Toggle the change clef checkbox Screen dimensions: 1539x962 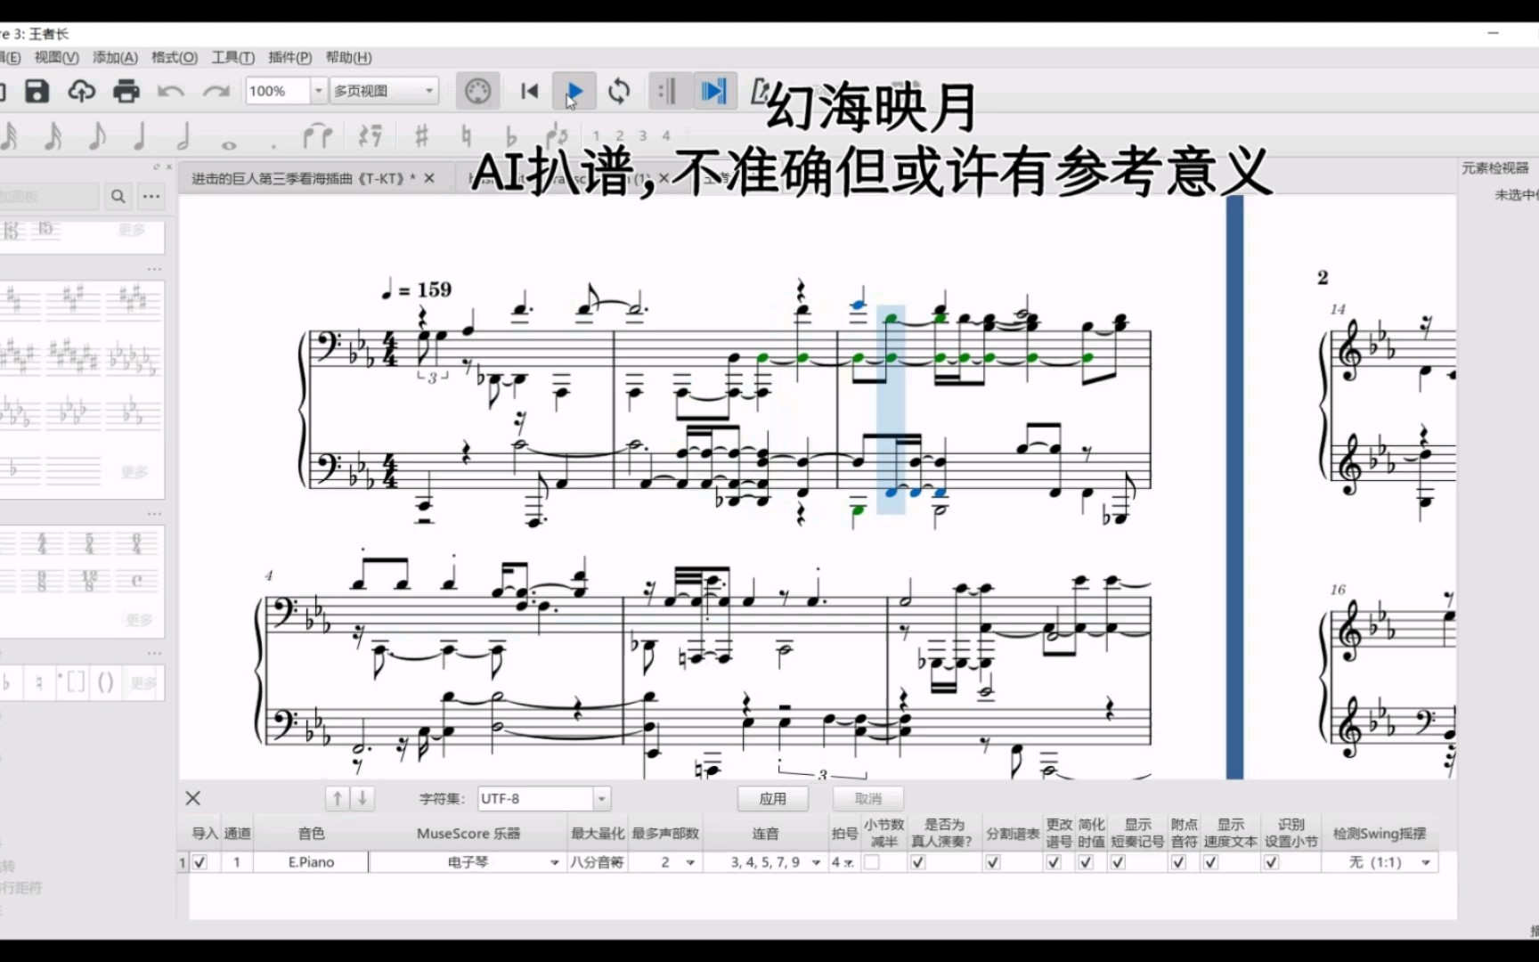[x=1054, y=862]
